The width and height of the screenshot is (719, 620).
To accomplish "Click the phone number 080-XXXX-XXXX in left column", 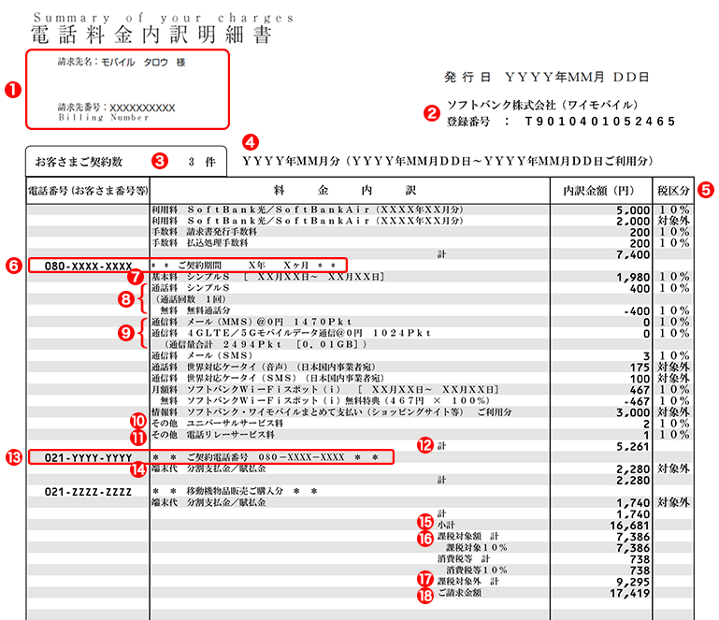I will (x=89, y=266).
